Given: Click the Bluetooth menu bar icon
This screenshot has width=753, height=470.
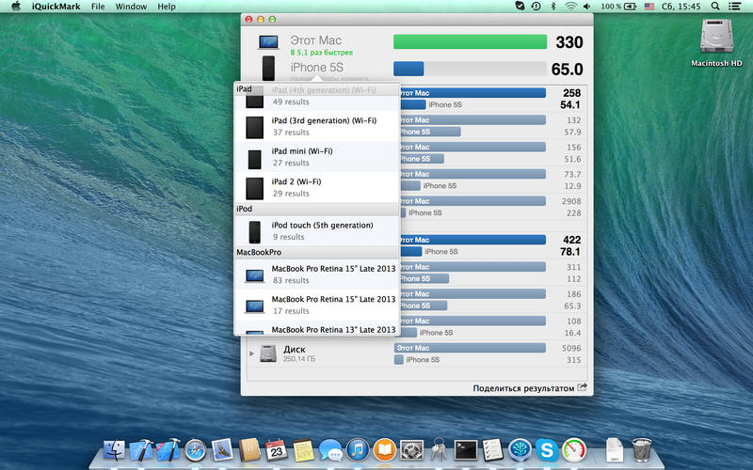Looking at the screenshot, I should pos(553,7).
